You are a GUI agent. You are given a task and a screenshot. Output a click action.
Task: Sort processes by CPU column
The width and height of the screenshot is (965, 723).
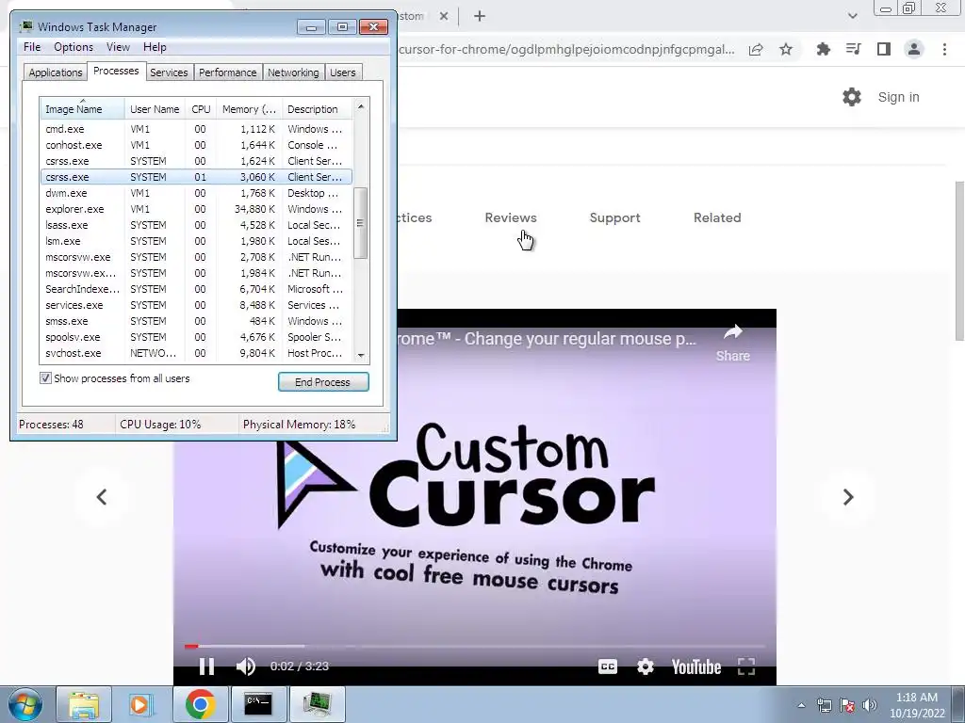pyautogui.click(x=201, y=109)
